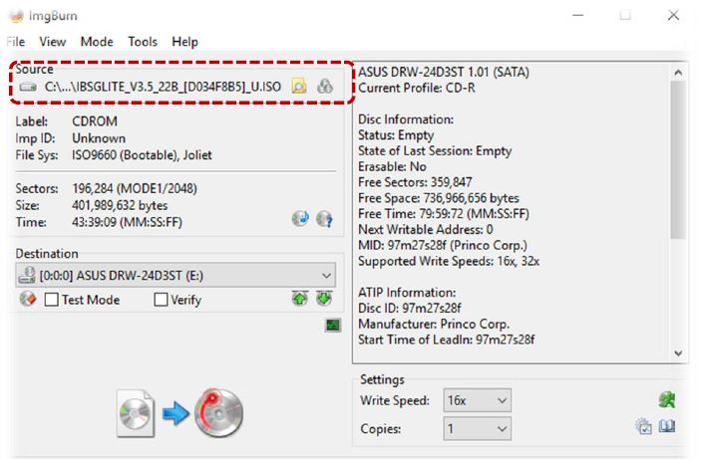This screenshot has width=707, height=459.
Task: Click the open book icon in Settings
Action: (x=667, y=426)
